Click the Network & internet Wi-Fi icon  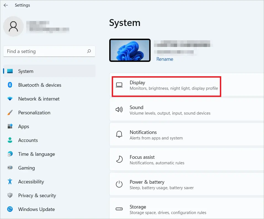[10, 99]
